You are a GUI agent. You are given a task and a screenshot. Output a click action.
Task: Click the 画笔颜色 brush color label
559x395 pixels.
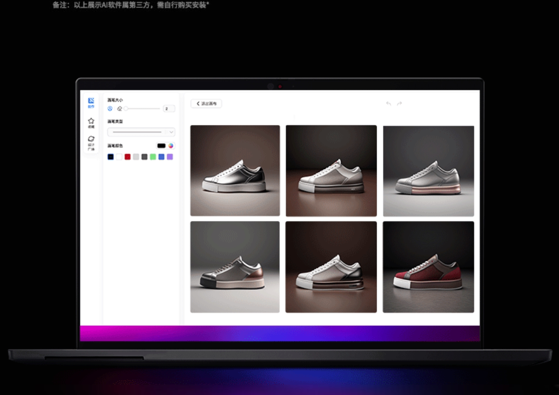pos(115,146)
